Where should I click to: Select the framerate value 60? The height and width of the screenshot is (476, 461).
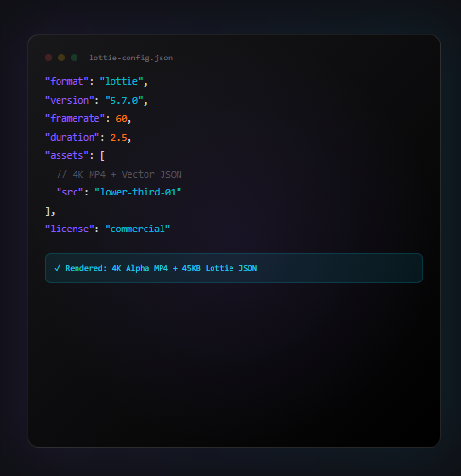(x=121, y=119)
